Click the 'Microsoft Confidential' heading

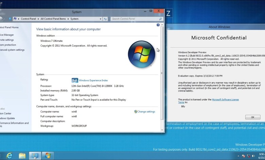point(219,37)
